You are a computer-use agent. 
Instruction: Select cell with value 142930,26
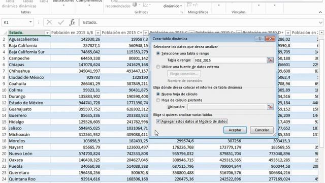point(76,39)
